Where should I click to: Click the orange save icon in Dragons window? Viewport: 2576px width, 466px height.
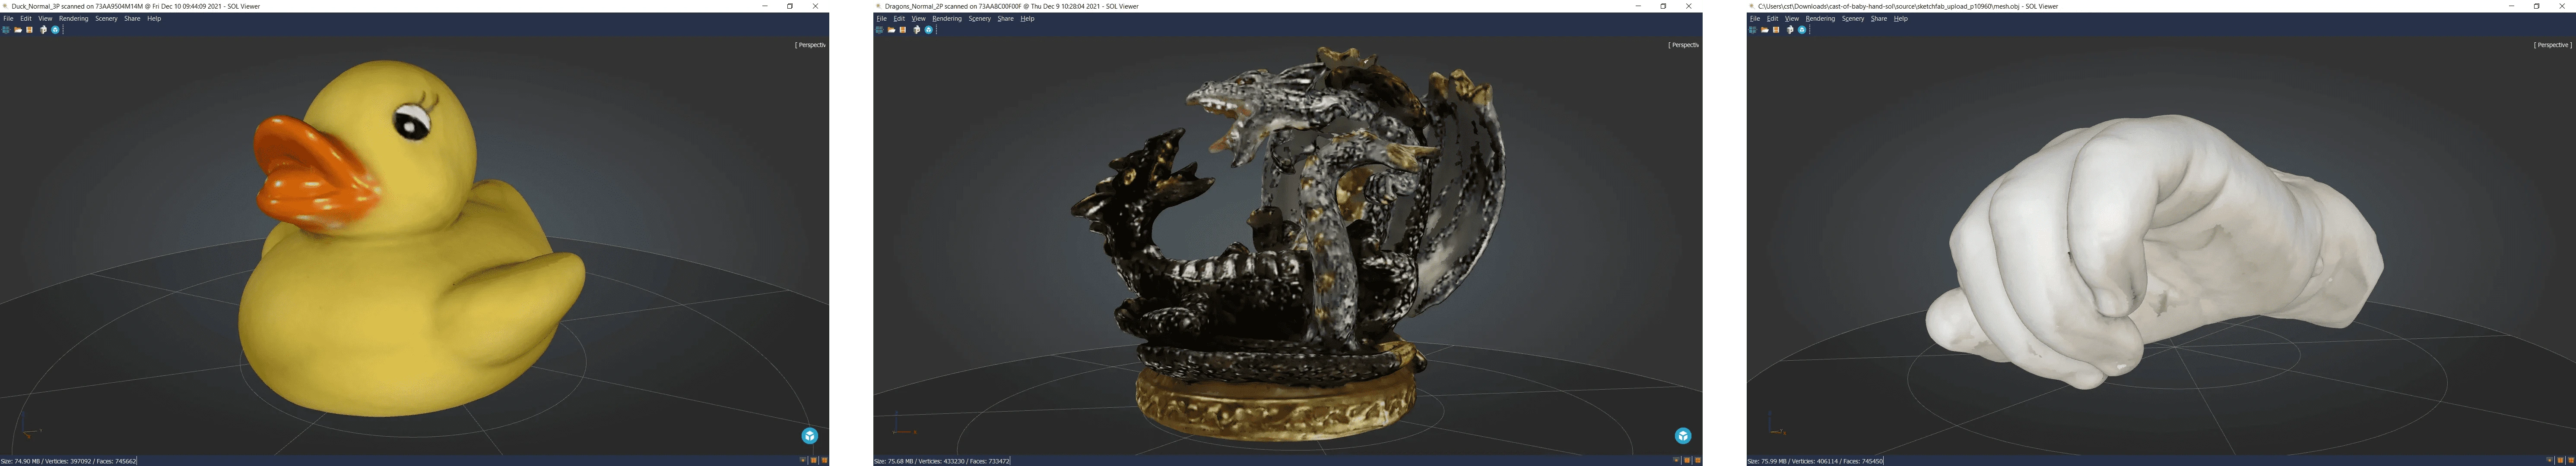tap(903, 30)
